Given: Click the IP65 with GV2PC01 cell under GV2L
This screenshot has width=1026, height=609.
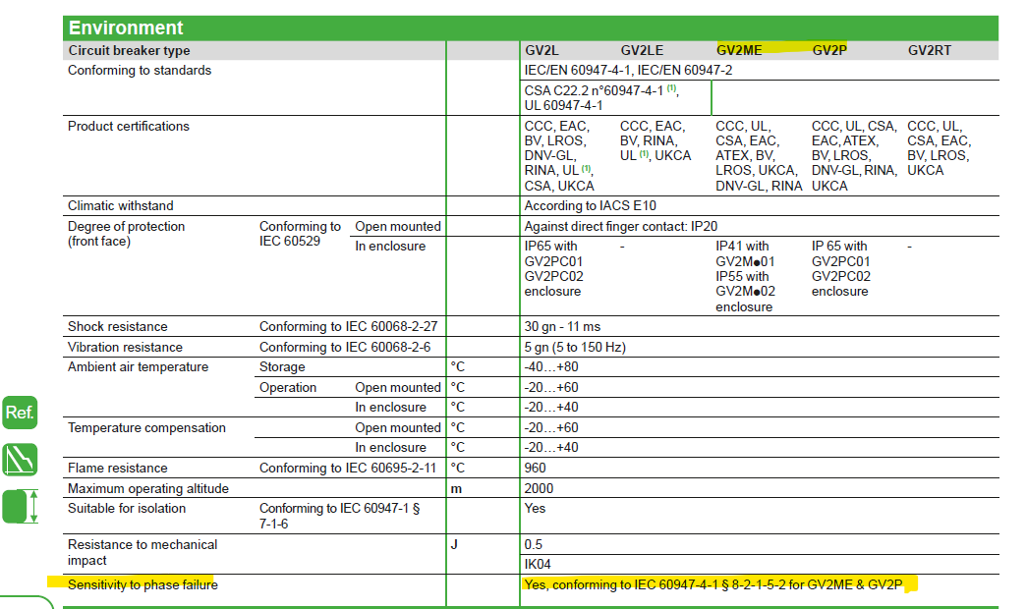Looking at the screenshot, I should [x=553, y=269].
